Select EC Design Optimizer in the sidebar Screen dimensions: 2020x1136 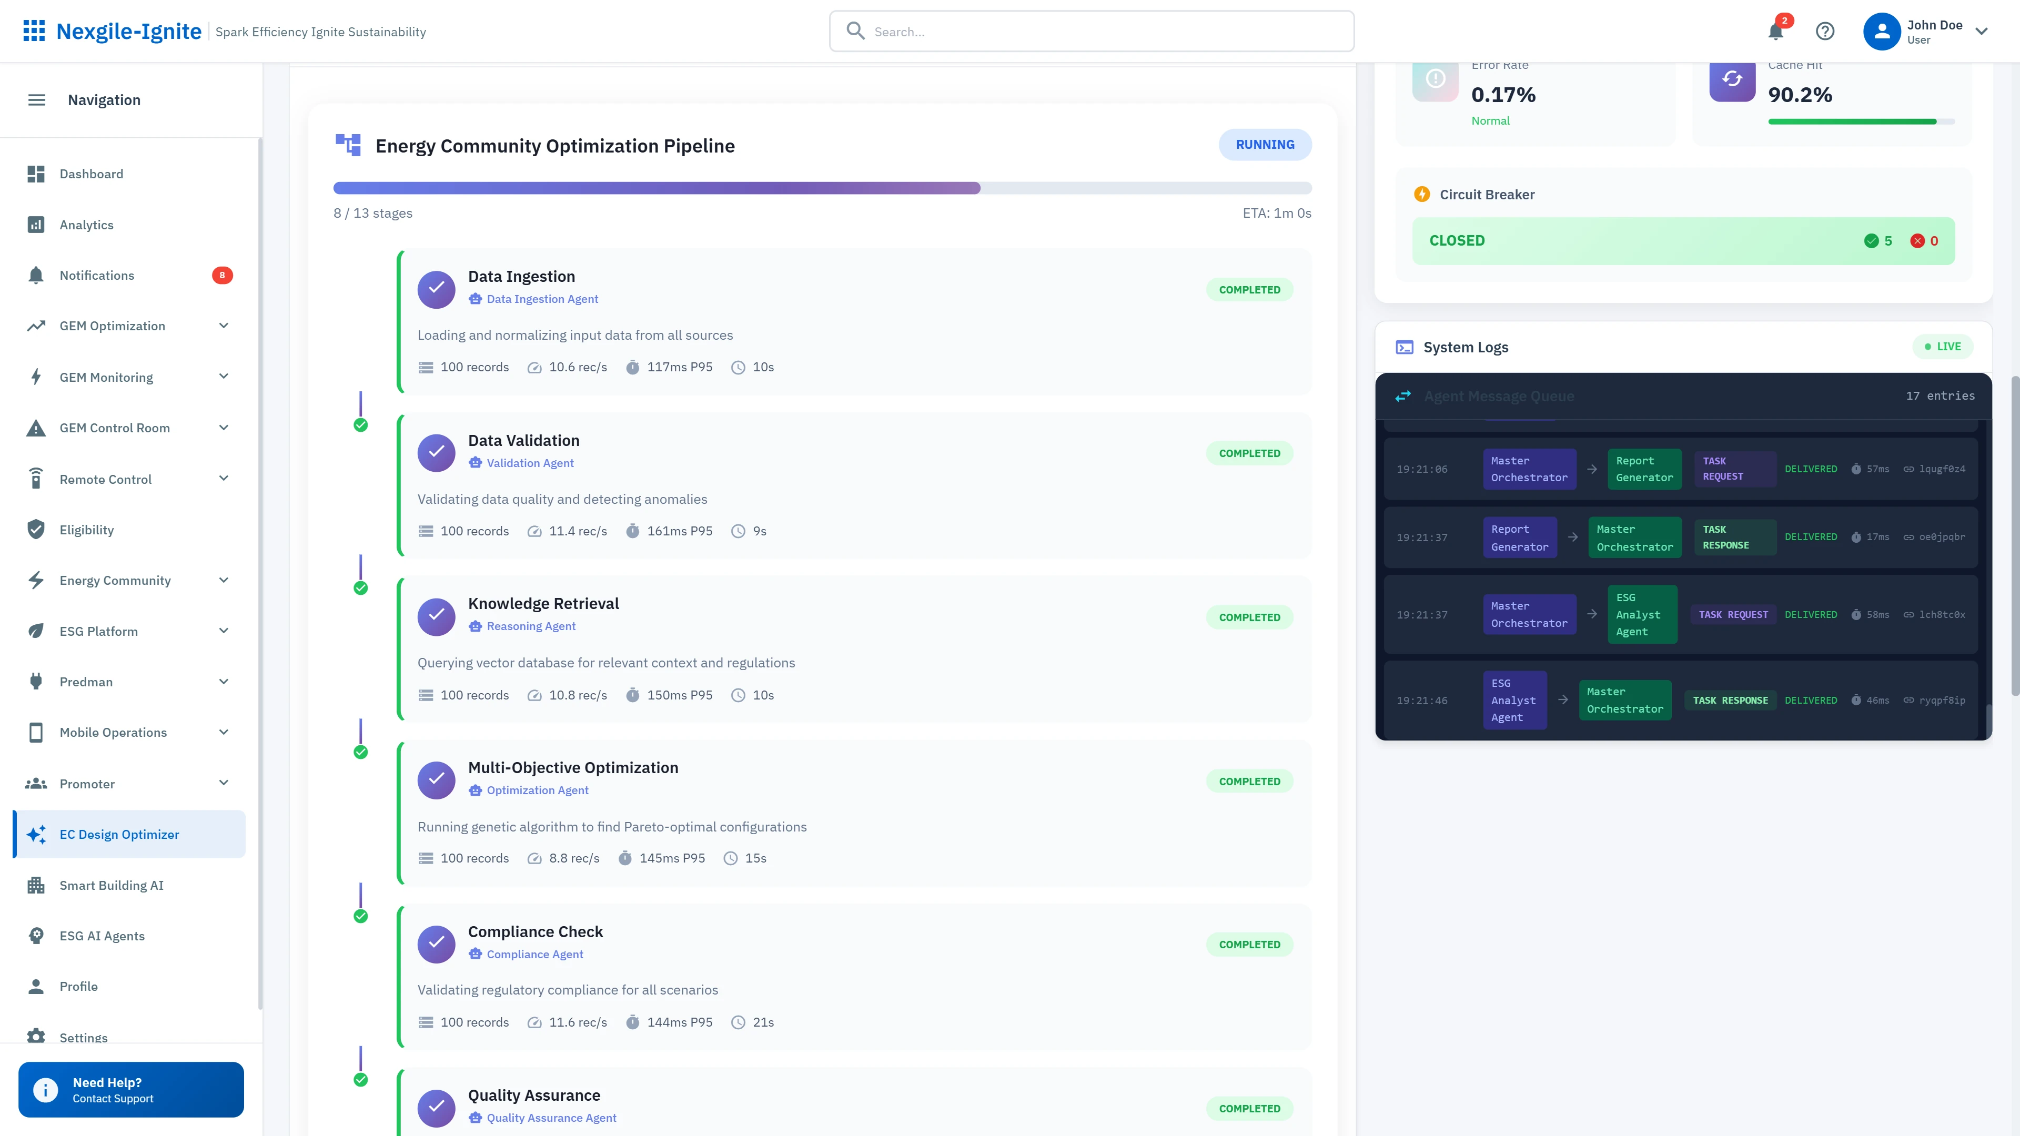pyautogui.click(x=119, y=834)
